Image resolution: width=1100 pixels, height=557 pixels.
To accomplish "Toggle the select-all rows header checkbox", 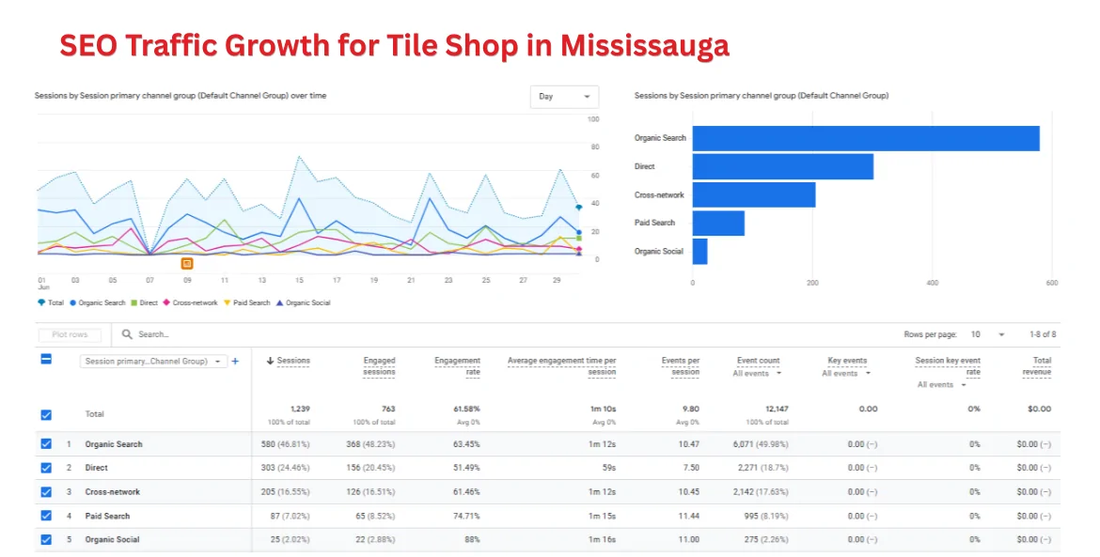I will coord(46,360).
